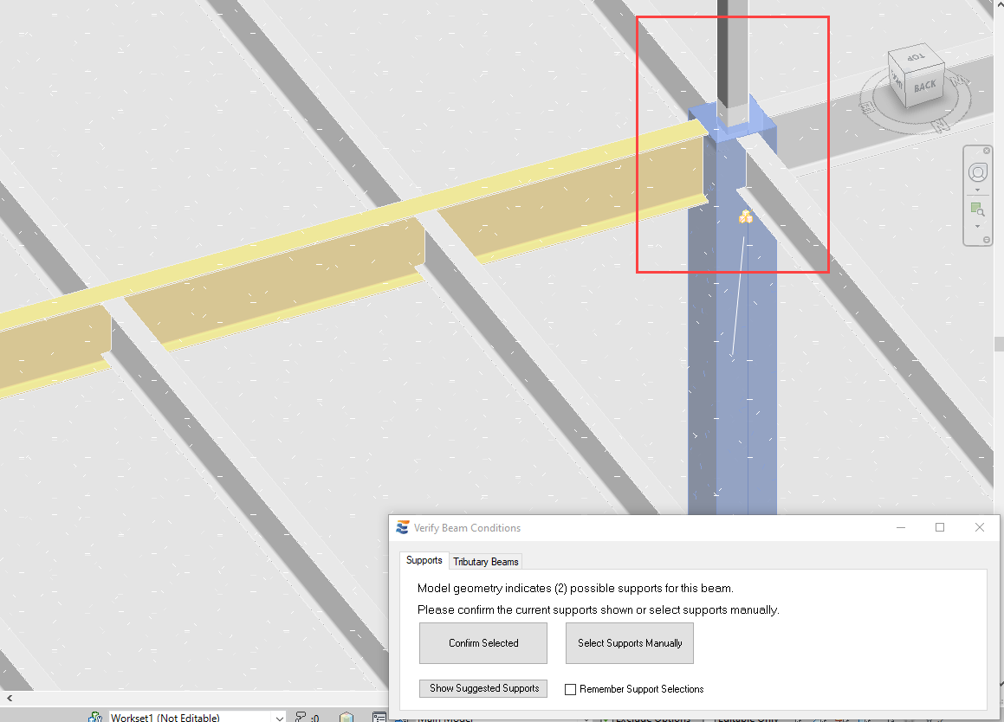The width and height of the screenshot is (1004, 722).
Task: Open the Steering Wheel navigation tool
Action: (x=977, y=171)
